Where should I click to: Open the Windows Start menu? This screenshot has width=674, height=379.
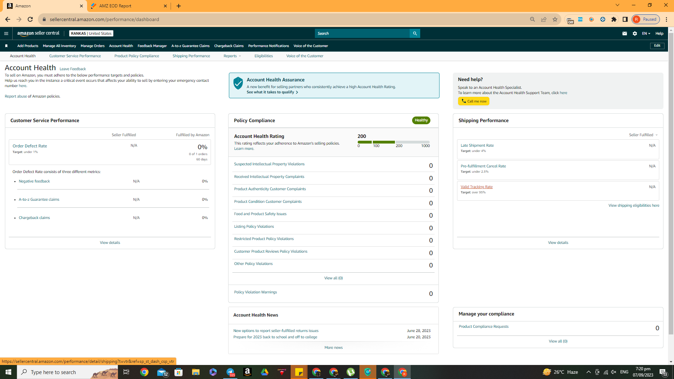(x=8, y=372)
